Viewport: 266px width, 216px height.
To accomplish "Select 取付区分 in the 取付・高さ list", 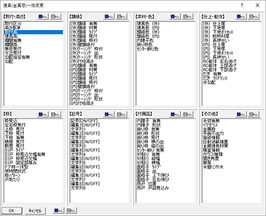I will tap(13, 24).
